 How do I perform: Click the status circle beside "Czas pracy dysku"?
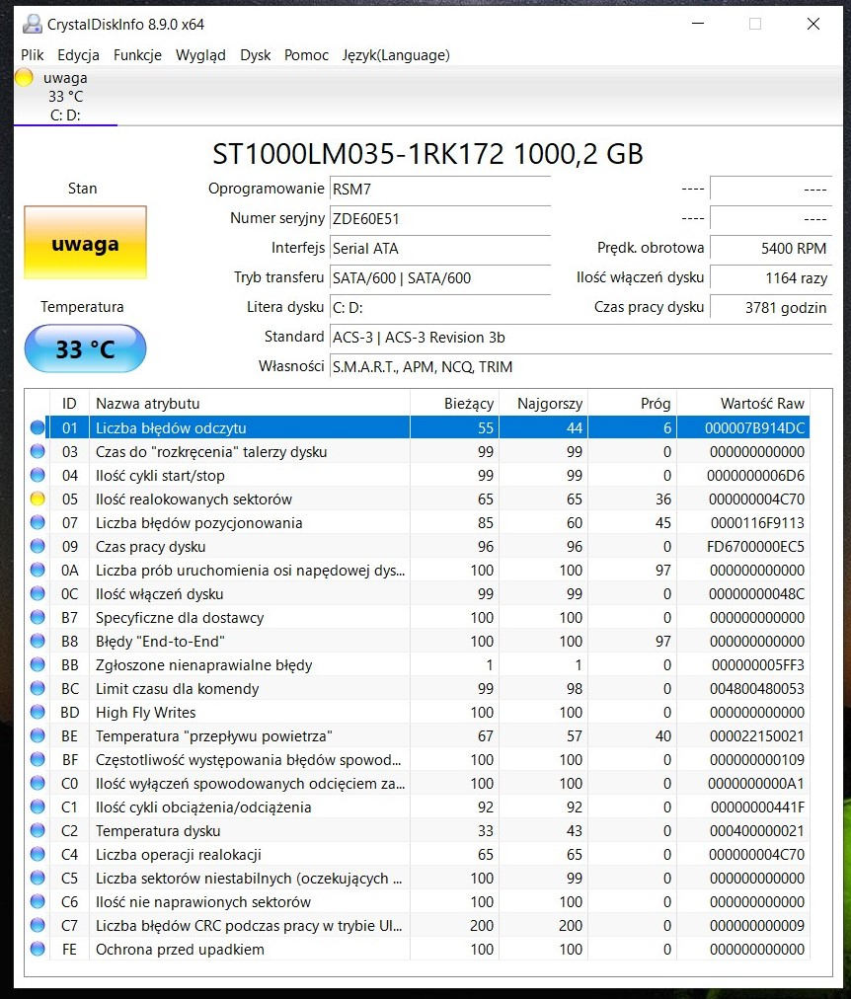(x=38, y=546)
